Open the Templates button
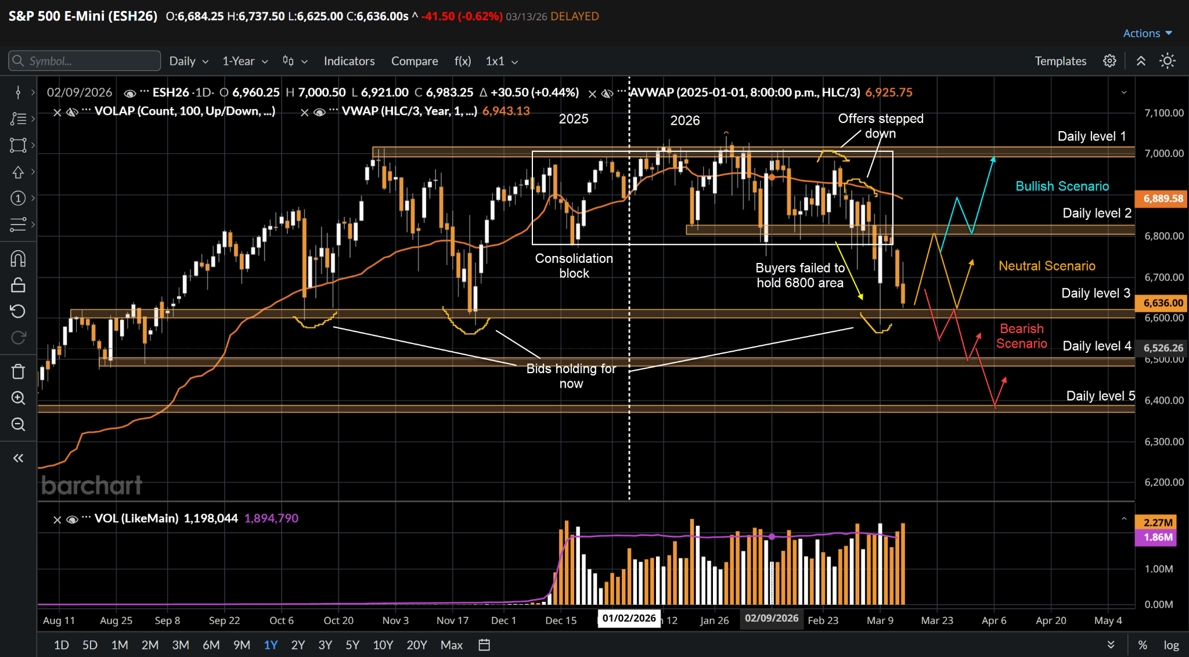 pos(1060,61)
